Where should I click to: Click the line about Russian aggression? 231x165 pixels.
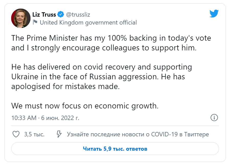[x=98, y=77]
